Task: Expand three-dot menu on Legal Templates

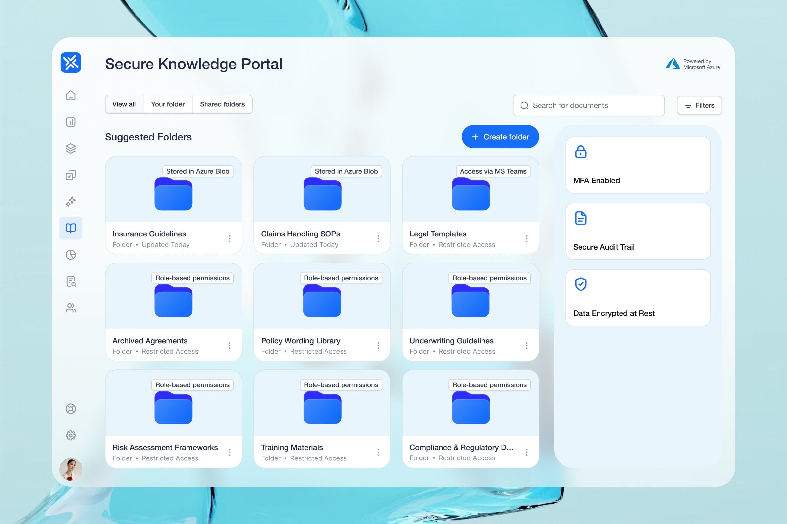Action: pyautogui.click(x=526, y=239)
